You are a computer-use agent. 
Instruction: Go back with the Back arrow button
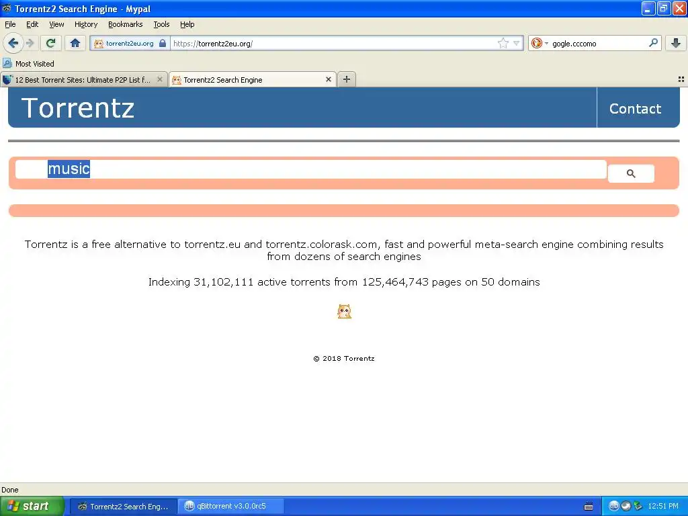point(13,43)
